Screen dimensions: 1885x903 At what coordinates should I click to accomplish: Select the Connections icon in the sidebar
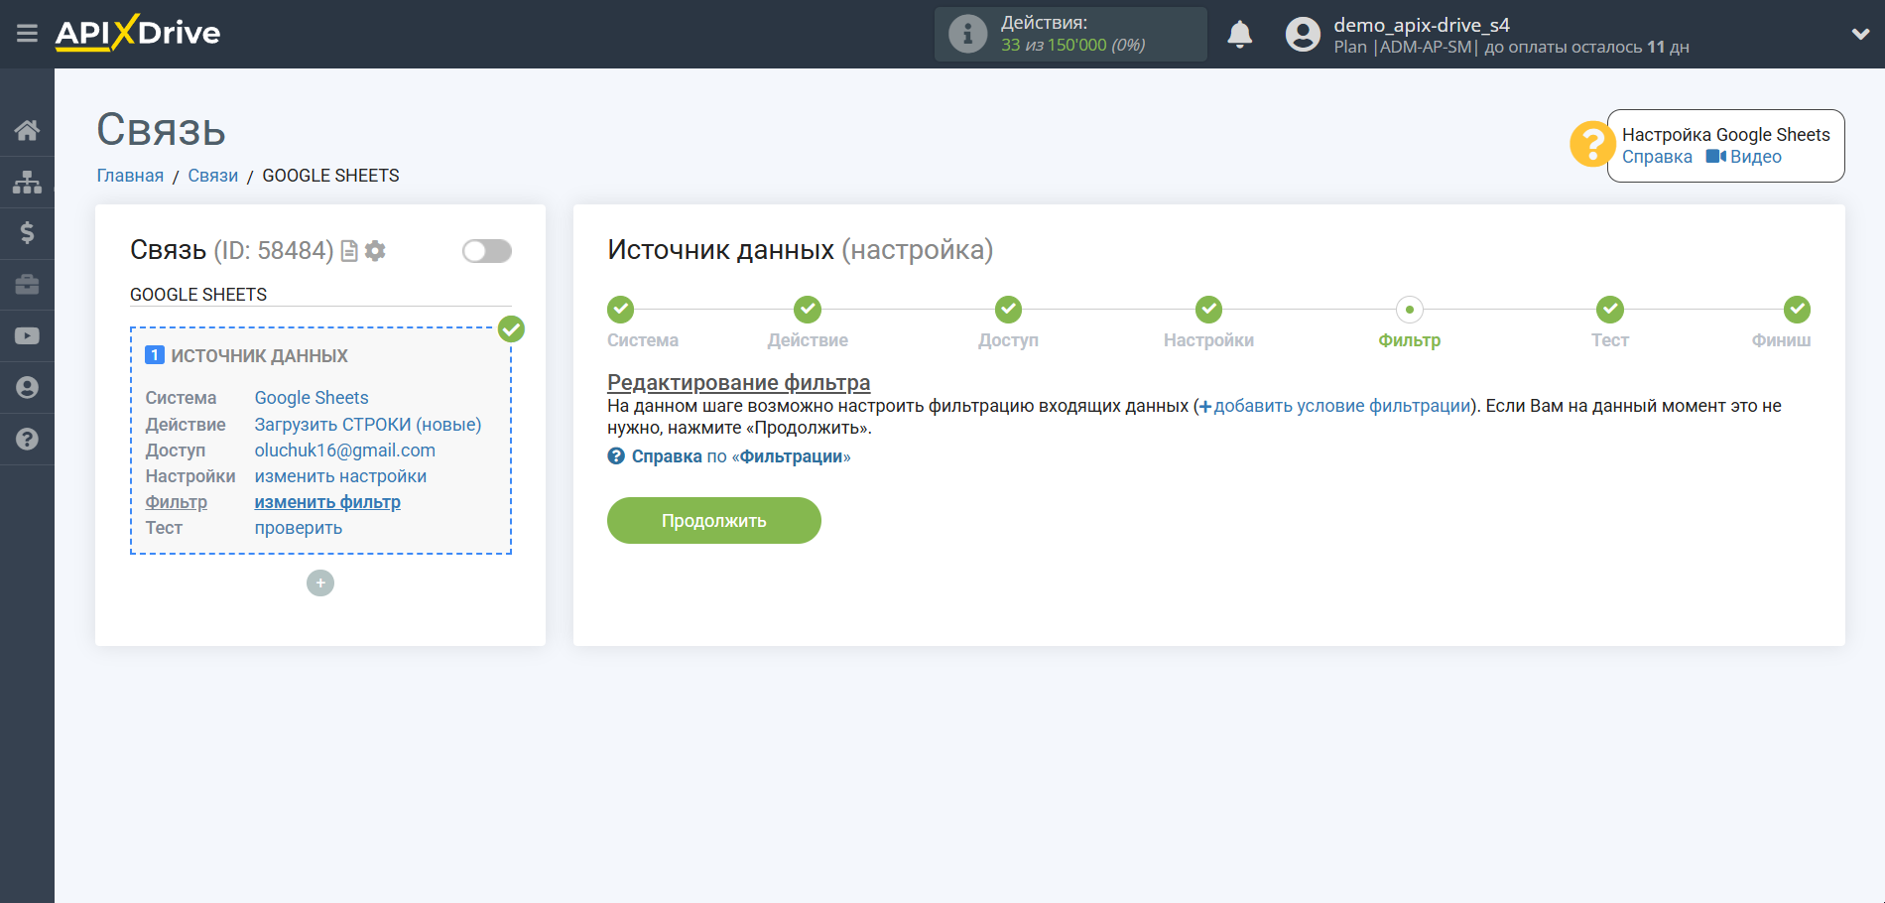tap(27, 182)
